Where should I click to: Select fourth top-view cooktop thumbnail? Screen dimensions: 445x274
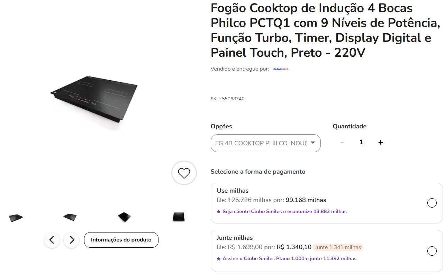click(179, 217)
